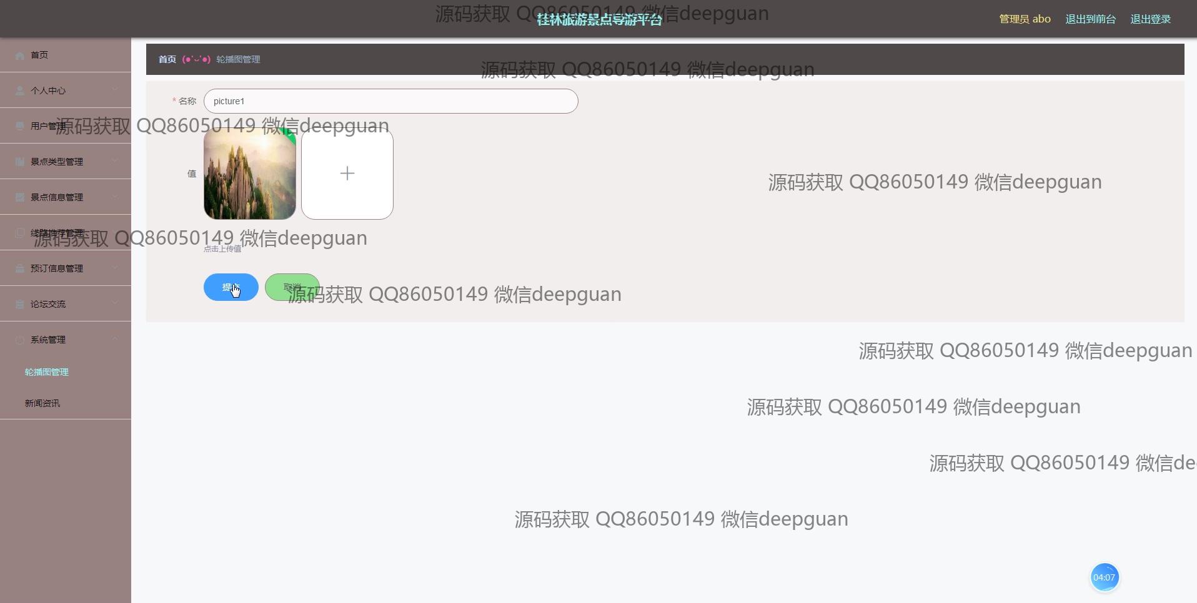The height and width of the screenshot is (603, 1197).
Task: Expand the 景点类型管理 chevron arrow
Action: (115, 161)
